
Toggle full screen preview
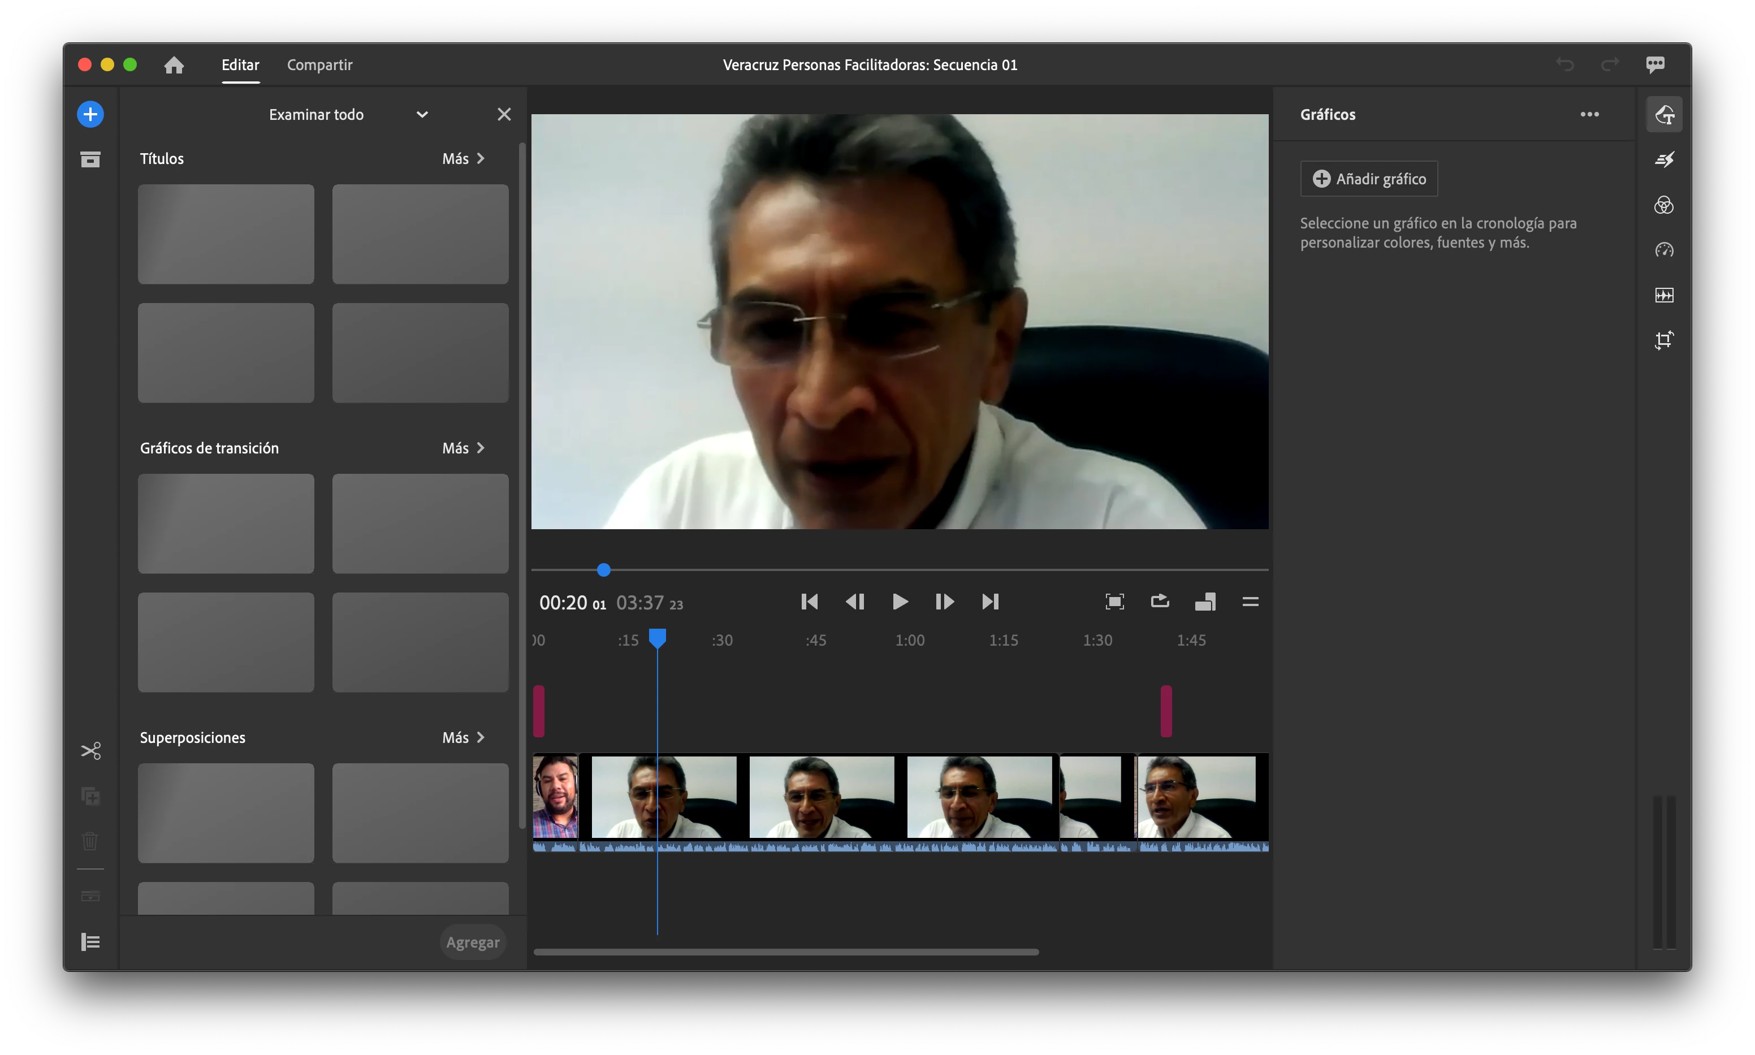click(1114, 602)
